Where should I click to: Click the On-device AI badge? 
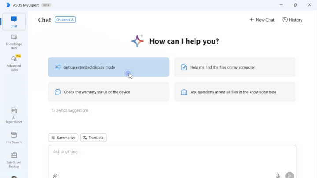[x=65, y=20]
